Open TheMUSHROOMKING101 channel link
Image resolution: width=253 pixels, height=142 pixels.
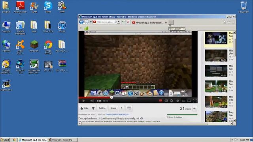coord(117,114)
